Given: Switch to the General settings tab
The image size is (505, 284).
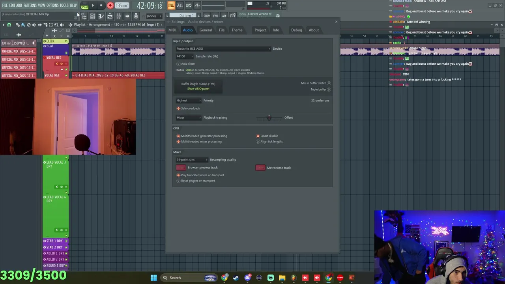Looking at the screenshot, I should [x=206, y=30].
